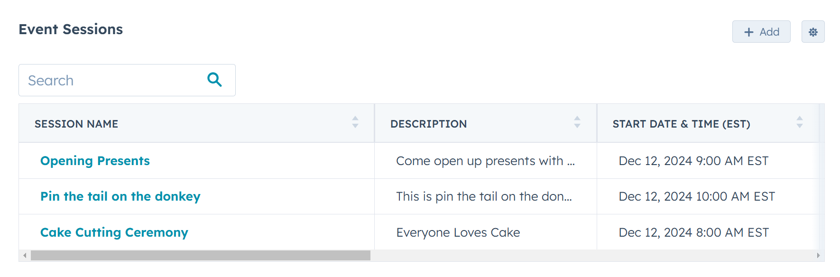Click the scrollbar left arrow

tap(25, 256)
